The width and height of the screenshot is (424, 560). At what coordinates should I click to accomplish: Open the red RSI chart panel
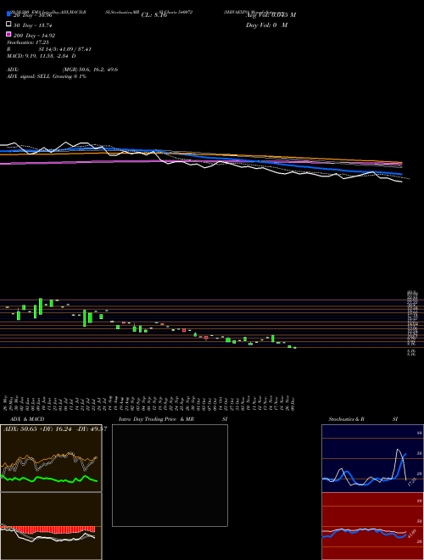[372, 526]
